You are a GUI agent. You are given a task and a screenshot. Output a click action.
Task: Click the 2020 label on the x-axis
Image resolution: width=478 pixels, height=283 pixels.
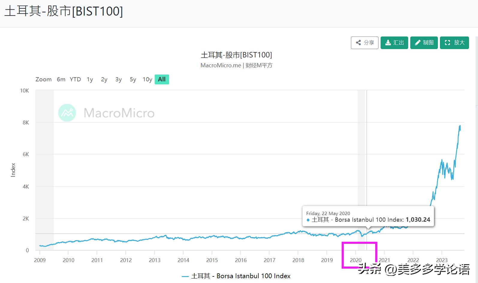pyautogui.click(x=356, y=260)
